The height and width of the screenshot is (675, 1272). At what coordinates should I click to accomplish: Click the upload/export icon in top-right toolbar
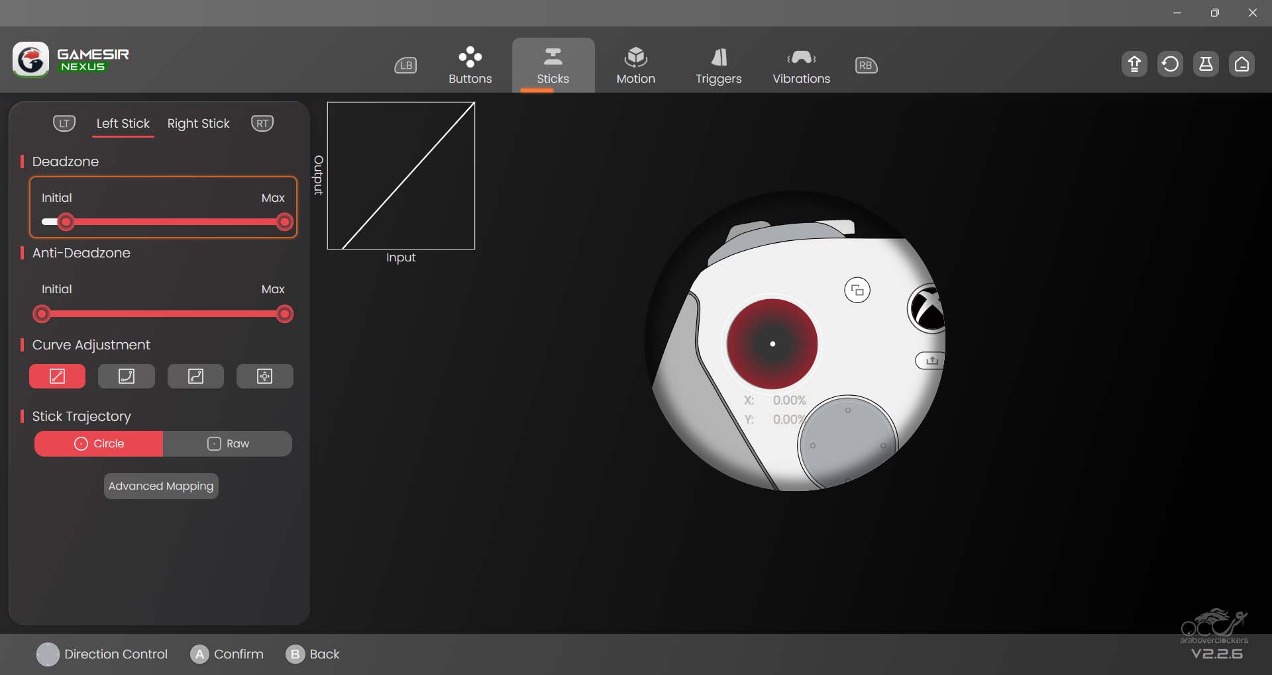[x=1134, y=64]
